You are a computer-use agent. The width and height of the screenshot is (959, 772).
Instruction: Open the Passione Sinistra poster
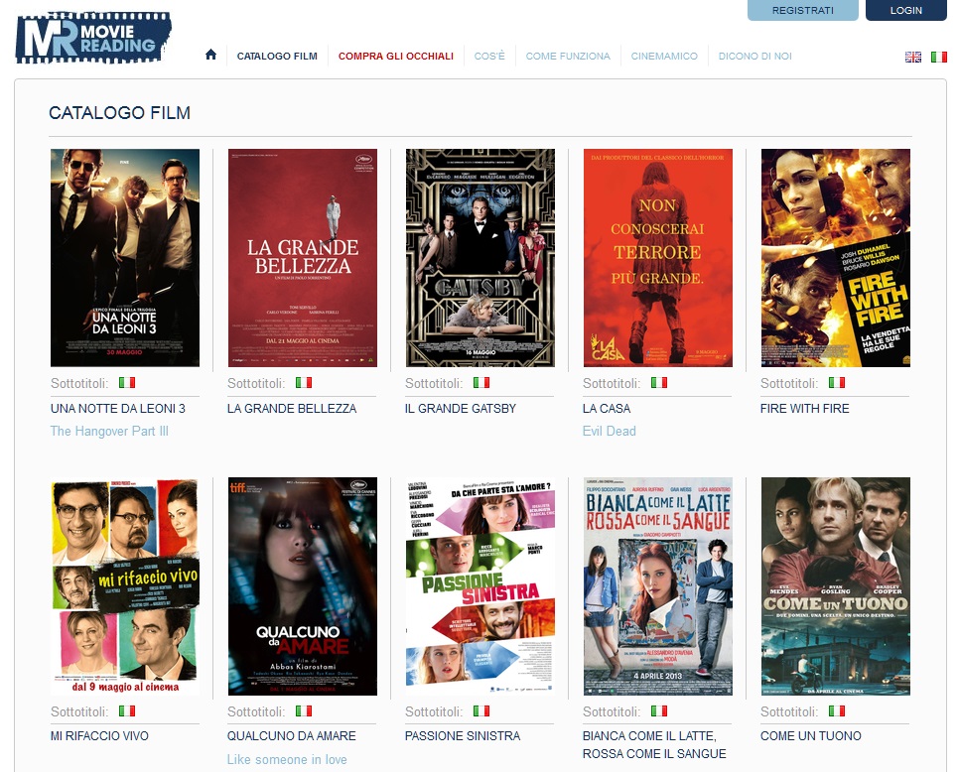(x=480, y=586)
